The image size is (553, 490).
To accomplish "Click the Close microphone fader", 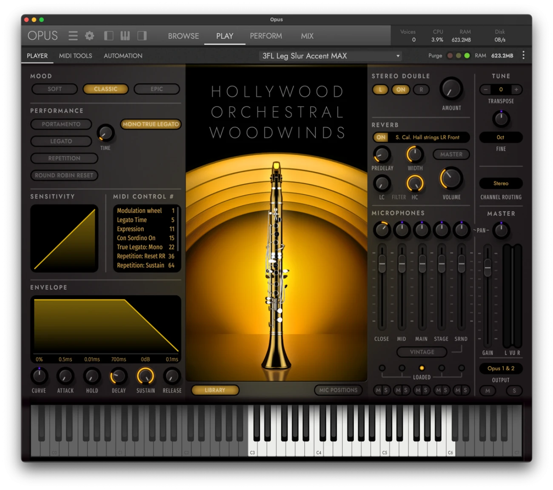I will (x=382, y=264).
